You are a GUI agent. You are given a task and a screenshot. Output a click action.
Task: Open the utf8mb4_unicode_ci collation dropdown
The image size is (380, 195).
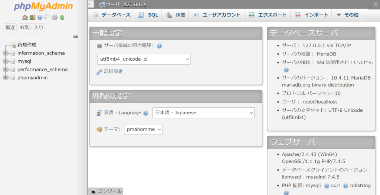144,59
